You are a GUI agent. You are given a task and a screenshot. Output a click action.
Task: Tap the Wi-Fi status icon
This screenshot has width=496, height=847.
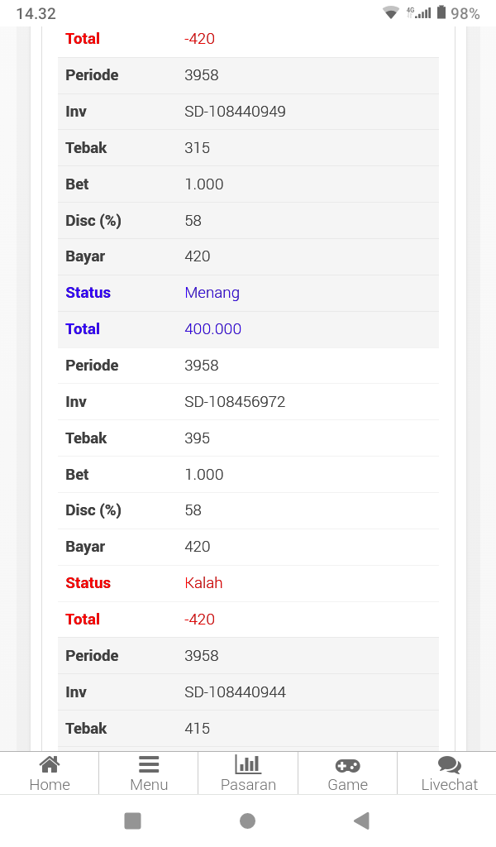coord(391,13)
